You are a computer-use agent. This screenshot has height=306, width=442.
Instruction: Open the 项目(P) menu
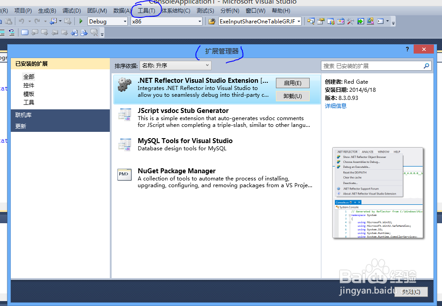tap(23, 11)
